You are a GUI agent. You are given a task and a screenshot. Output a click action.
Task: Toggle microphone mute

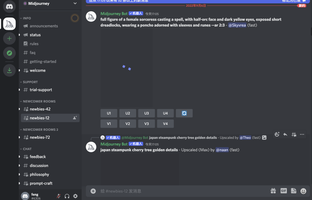coord(58,196)
